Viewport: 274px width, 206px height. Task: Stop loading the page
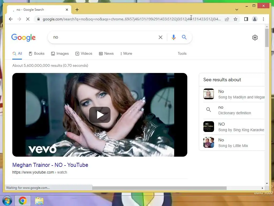pos(28,19)
